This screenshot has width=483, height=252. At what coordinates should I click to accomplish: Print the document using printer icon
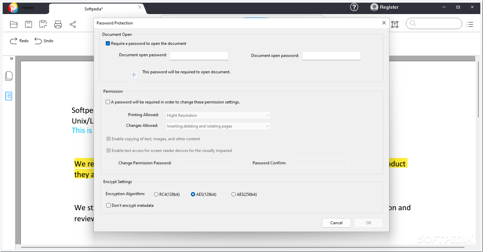58,24
